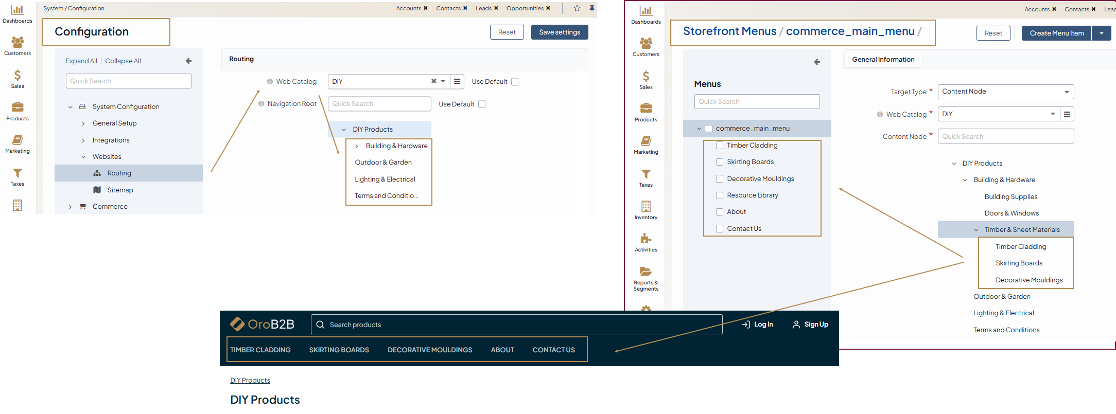Collapse the Timber & Sheet Materials node
The image size is (1116, 414).
click(976, 230)
